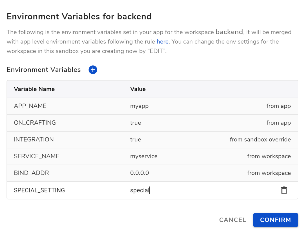Select the ON_CRAFTING 'true' value
Image resolution: width=307 pixels, height=237 pixels.
click(136, 123)
